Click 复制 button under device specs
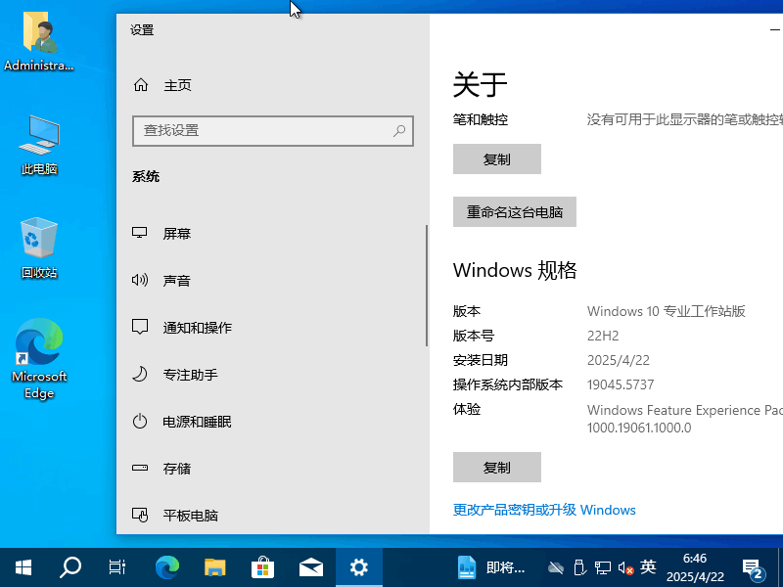783x587 pixels. (x=497, y=159)
